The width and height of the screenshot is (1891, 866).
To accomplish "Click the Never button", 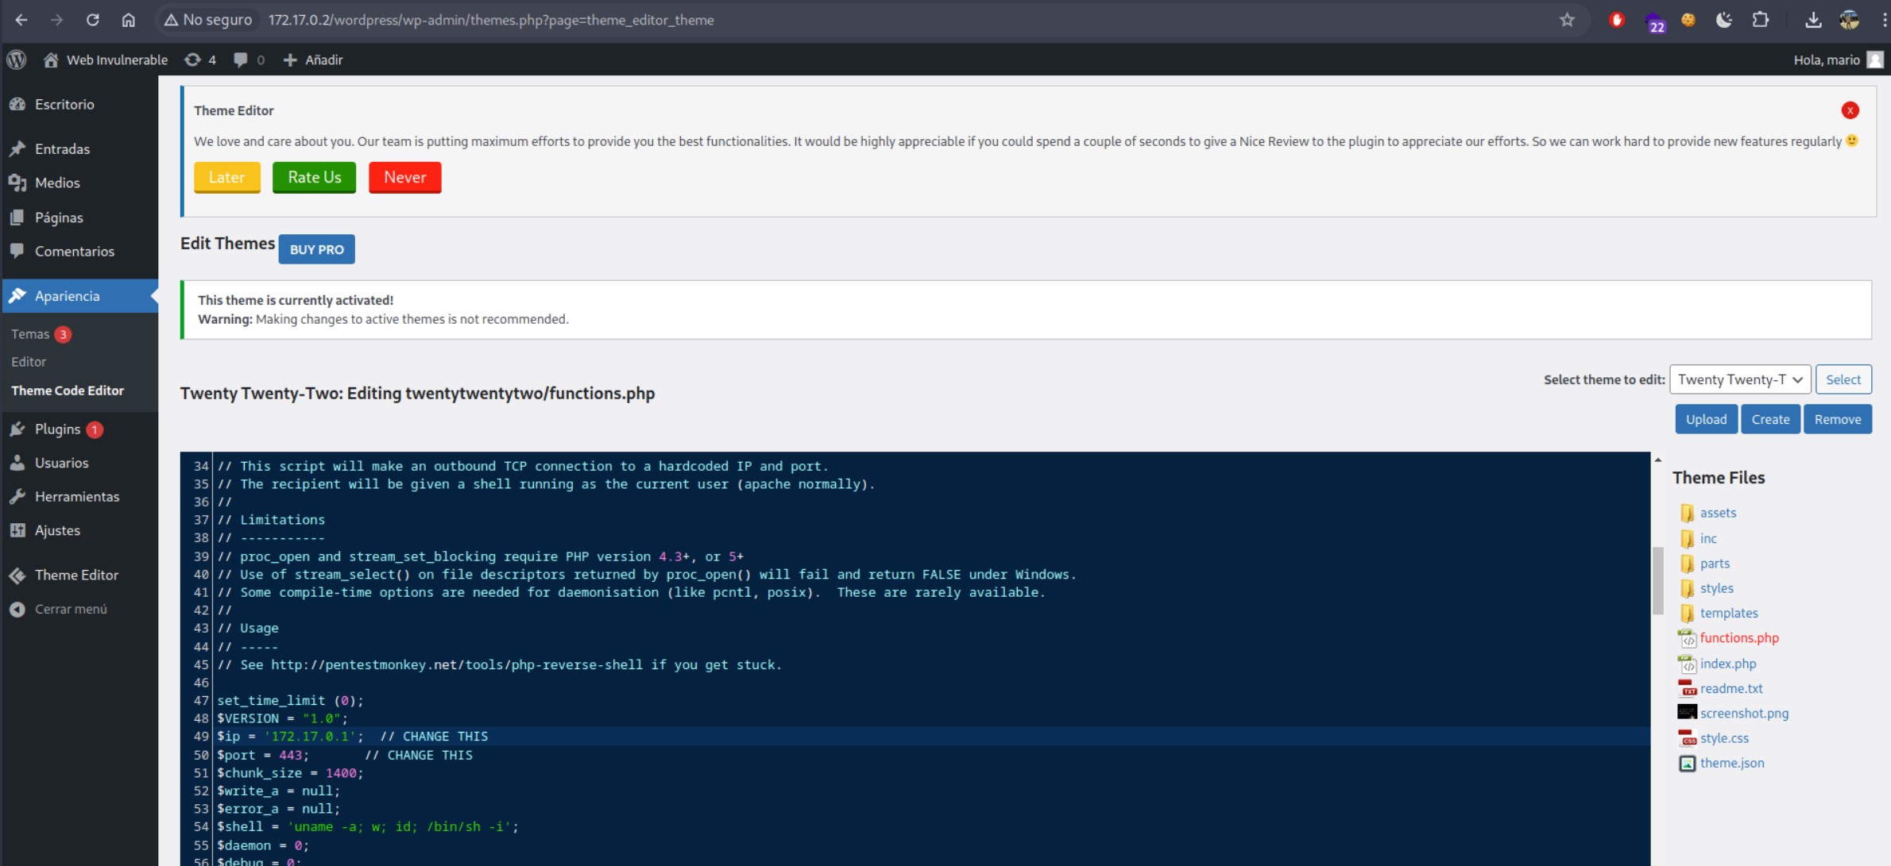I will coord(404,177).
